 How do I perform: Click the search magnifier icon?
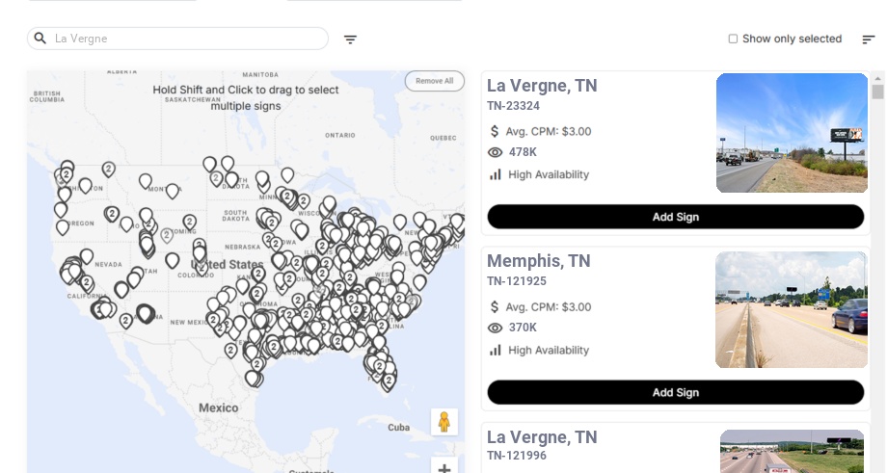(x=40, y=39)
